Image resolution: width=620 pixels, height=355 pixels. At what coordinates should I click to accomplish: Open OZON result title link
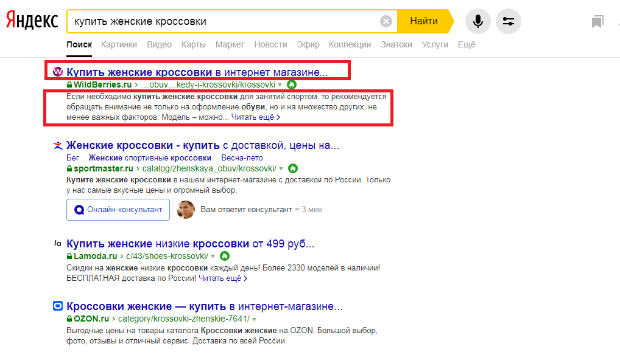coord(205,306)
